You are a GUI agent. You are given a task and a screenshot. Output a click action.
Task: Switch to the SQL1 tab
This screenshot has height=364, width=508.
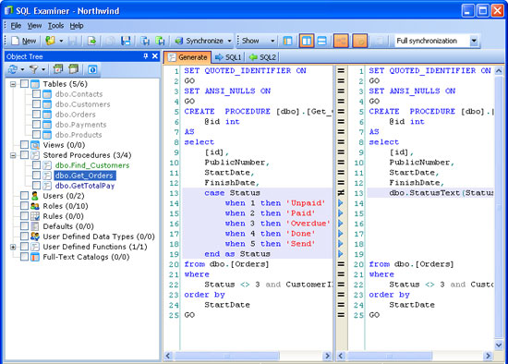point(228,57)
